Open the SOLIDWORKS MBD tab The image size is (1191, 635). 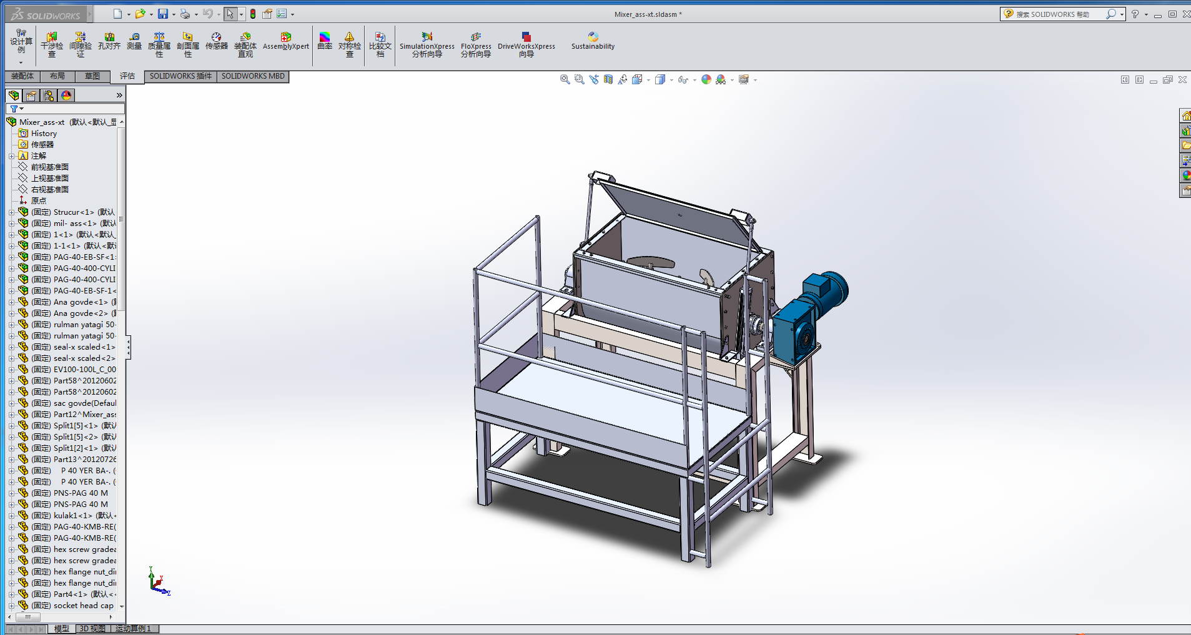pos(253,76)
